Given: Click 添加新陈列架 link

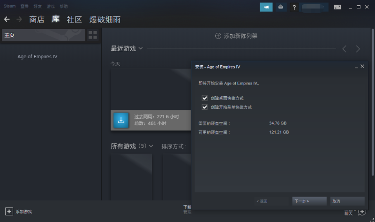Looking at the screenshot, I should coord(240,36).
